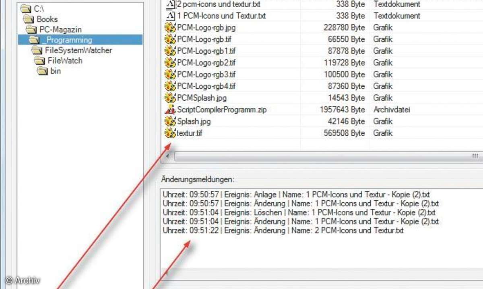This screenshot has height=289, width=483.
Task: Select the 09:50:57 Änderung log entry
Action: (x=301, y=204)
